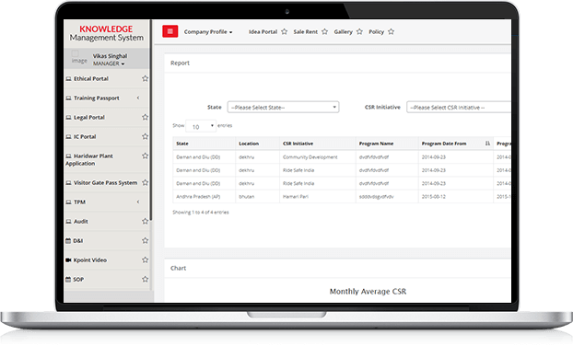Click the red hamburger menu button
Screen dimensions: 573x346
pyautogui.click(x=170, y=31)
